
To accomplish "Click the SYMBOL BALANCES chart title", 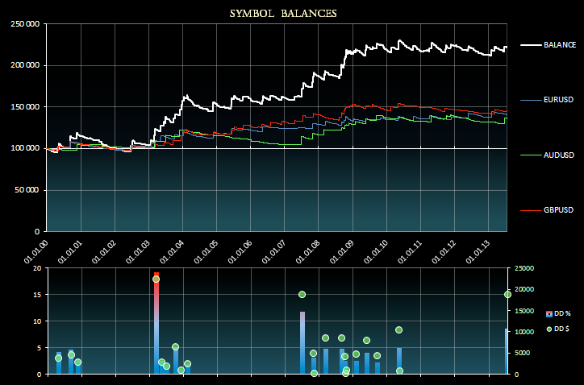I will [x=283, y=14].
